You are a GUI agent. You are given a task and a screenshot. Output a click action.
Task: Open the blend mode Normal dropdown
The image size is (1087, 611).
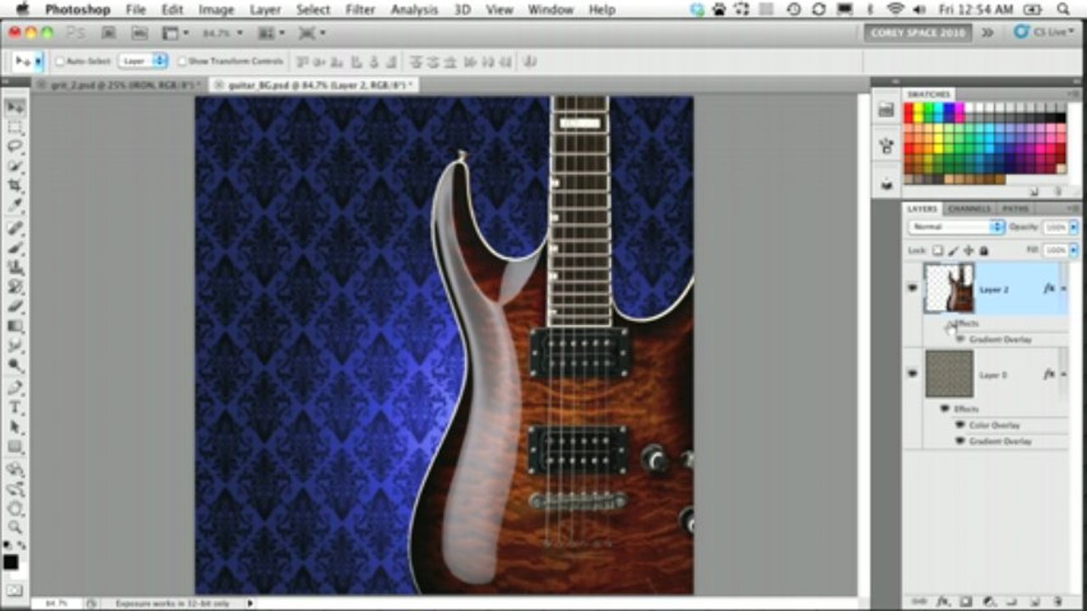pyautogui.click(x=957, y=227)
